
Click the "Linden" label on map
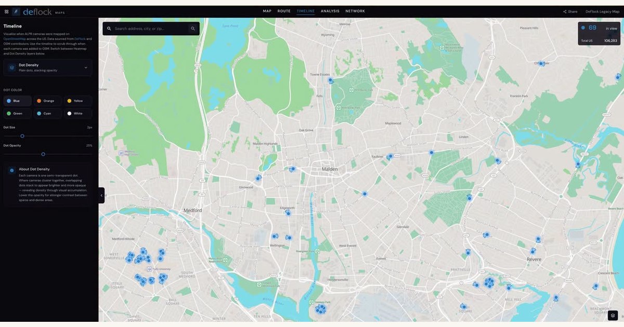[464, 137]
